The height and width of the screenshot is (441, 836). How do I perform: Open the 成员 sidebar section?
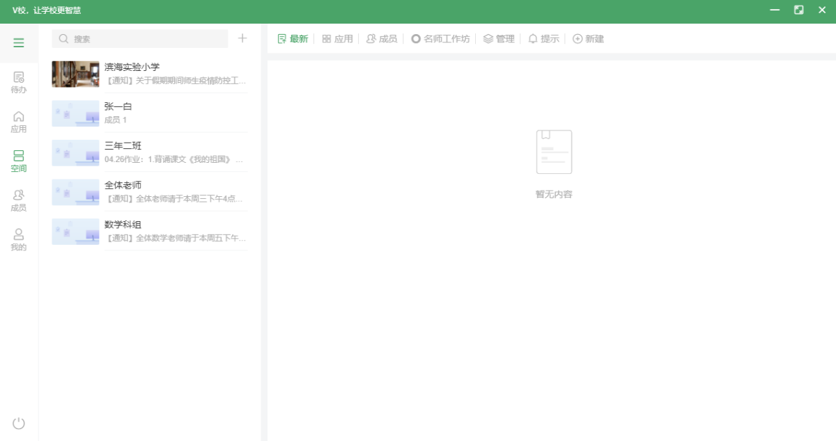18,200
